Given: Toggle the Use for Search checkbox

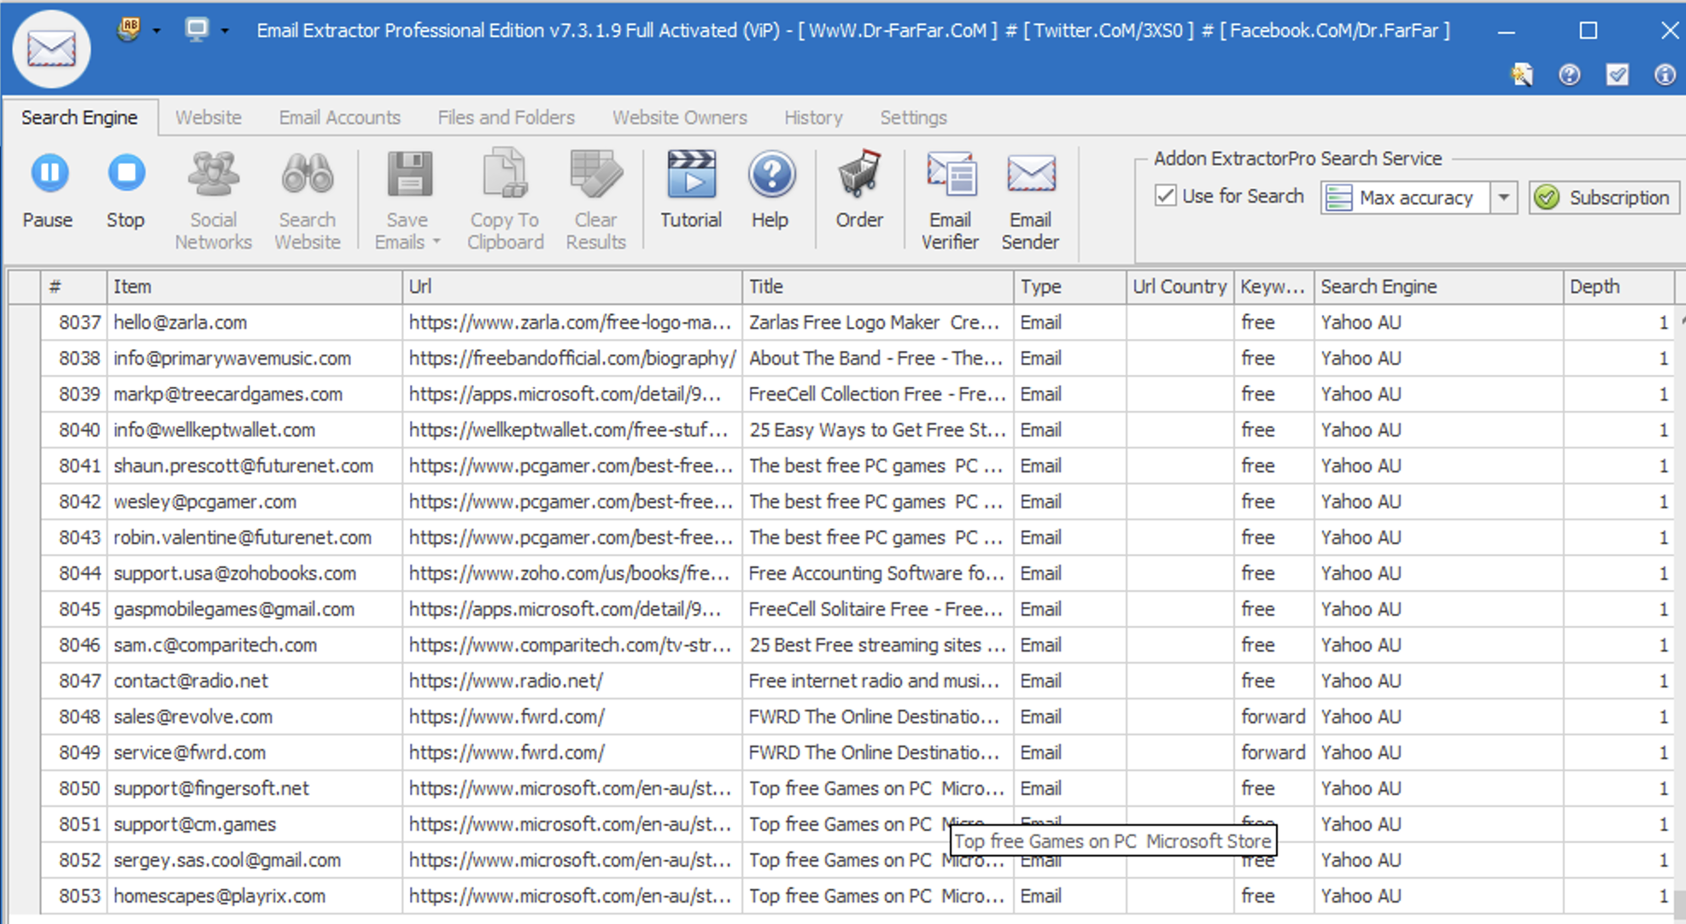Looking at the screenshot, I should tap(1166, 196).
